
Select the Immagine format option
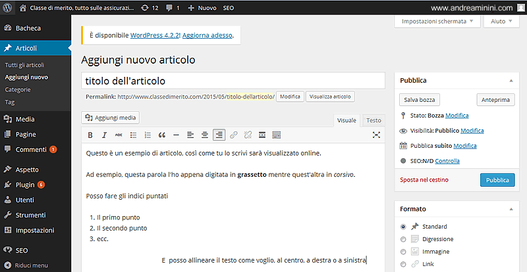(x=403, y=252)
